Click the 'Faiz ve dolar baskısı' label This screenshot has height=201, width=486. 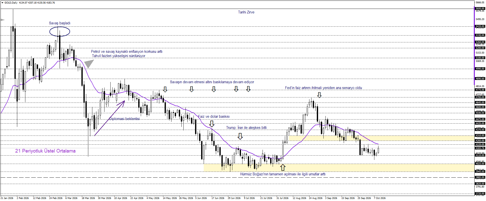click(214, 116)
